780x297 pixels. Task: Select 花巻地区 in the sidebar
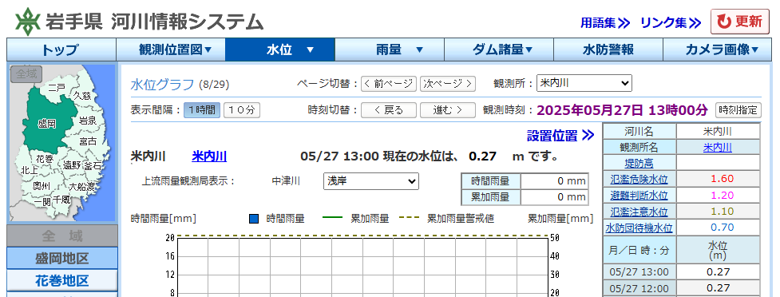coord(62,280)
